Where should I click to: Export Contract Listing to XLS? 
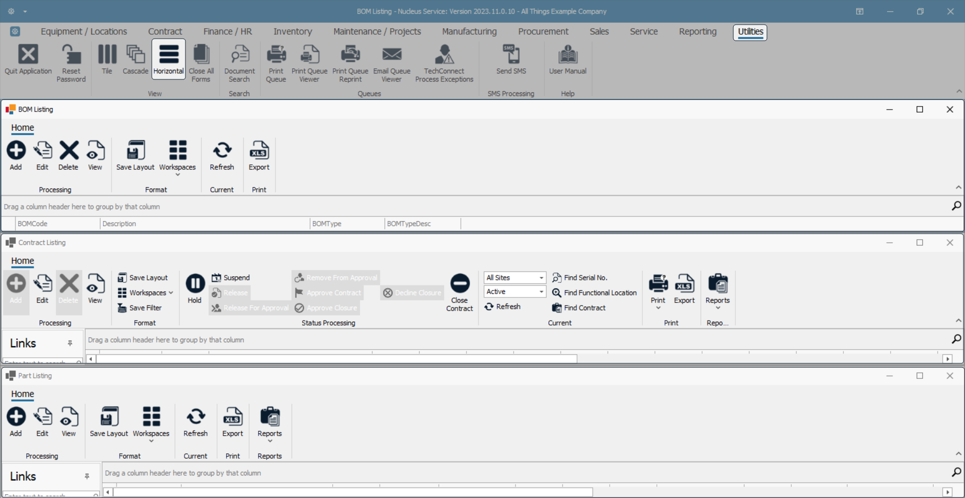pyautogui.click(x=685, y=289)
